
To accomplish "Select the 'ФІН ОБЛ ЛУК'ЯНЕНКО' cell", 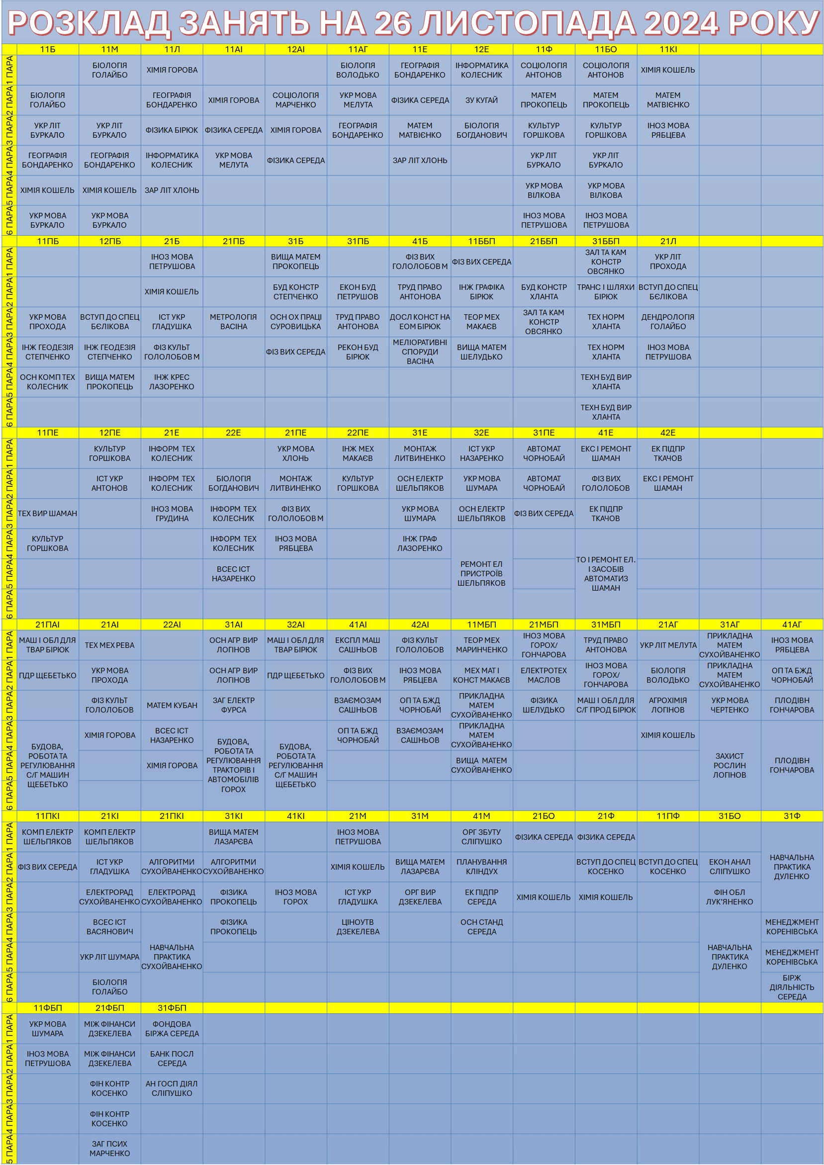I will click(730, 896).
